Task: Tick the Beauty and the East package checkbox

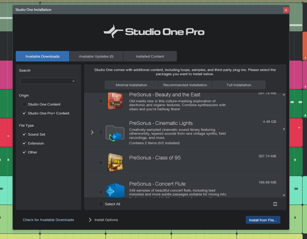Action: coord(101,101)
